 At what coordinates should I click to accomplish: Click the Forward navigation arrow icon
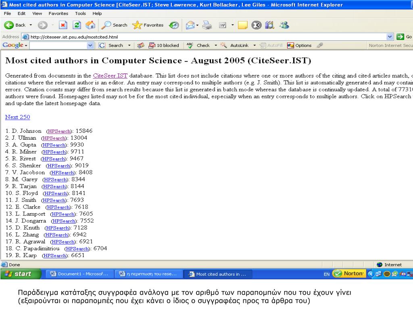[42, 25]
